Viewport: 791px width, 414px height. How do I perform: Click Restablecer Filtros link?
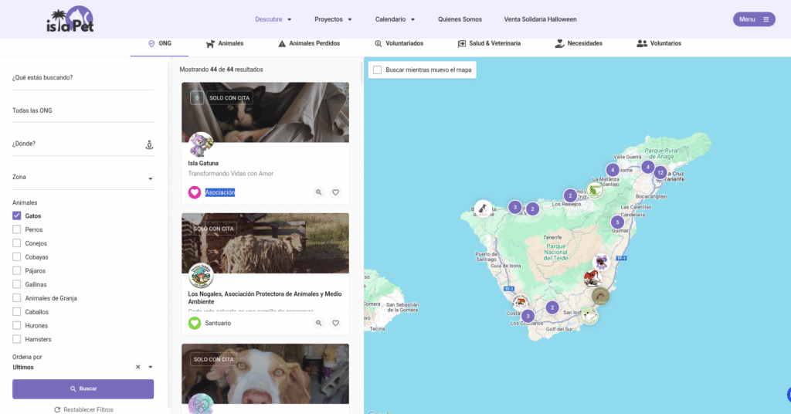click(83, 409)
